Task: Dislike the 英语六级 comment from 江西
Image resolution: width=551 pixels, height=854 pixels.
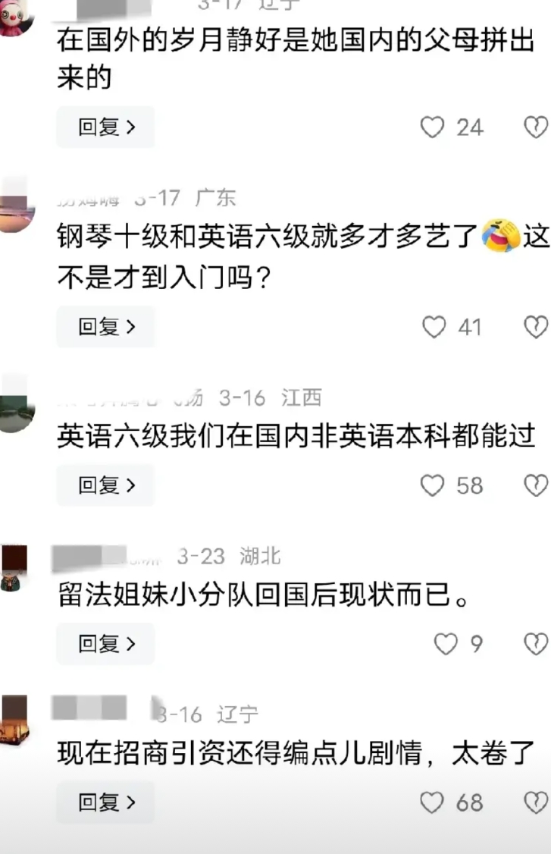Action: click(x=536, y=485)
